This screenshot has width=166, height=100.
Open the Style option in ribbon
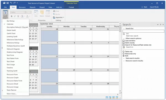[146, 7]
